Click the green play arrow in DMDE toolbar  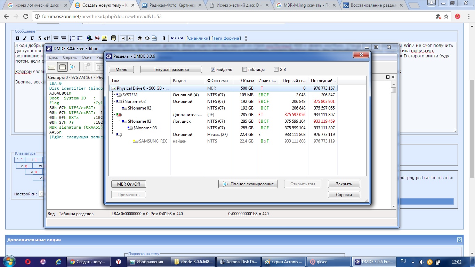pyautogui.click(x=73, y=67)
